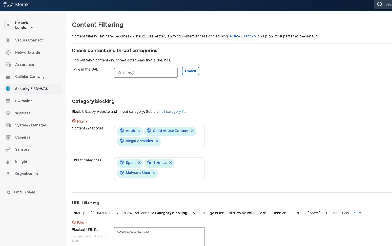Remove the Adult content category tag
The image size is (392, 246).
pos(139,131)
